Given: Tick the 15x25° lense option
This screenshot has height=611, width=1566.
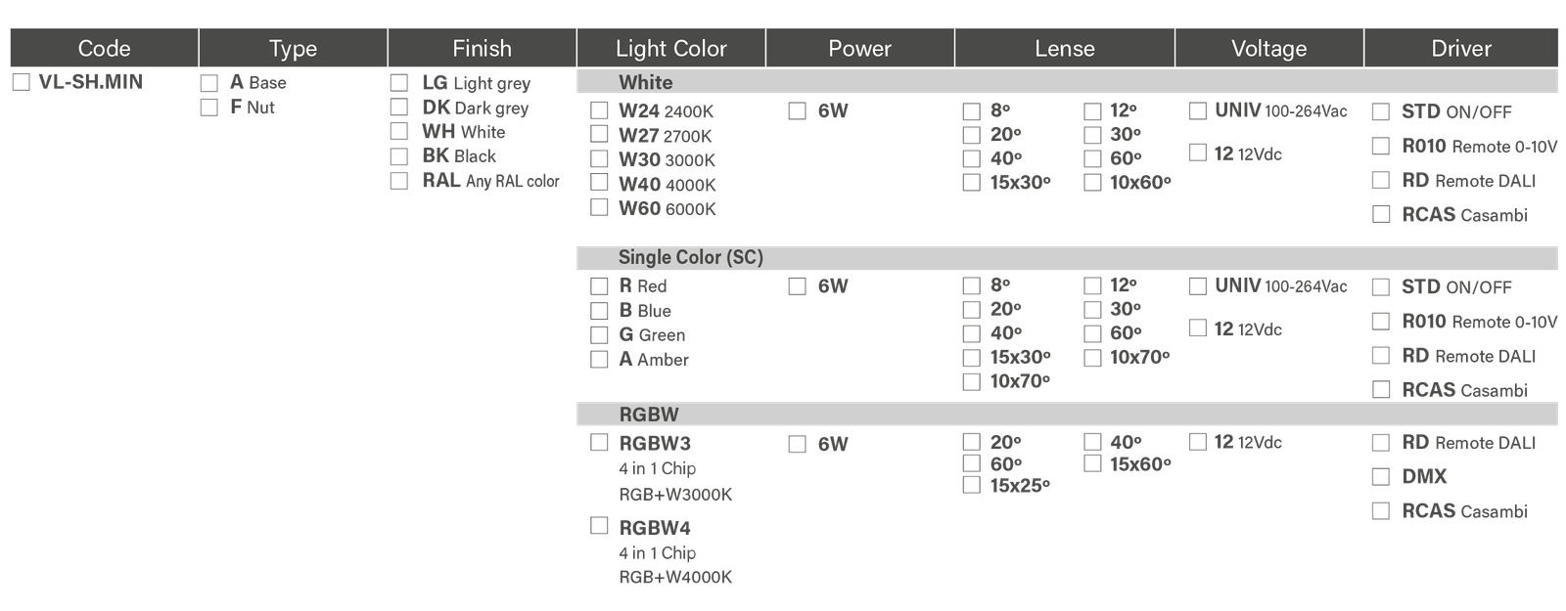Looking at the screenshot, I should tap(972, 485).
